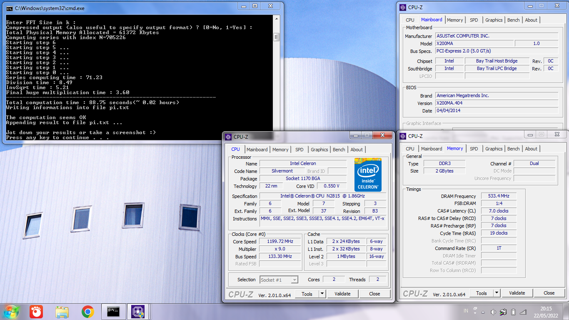Viewport: 569px width, 320px height.
Task: Open Graphics tab in the Memory window
Action: (494, 149)
